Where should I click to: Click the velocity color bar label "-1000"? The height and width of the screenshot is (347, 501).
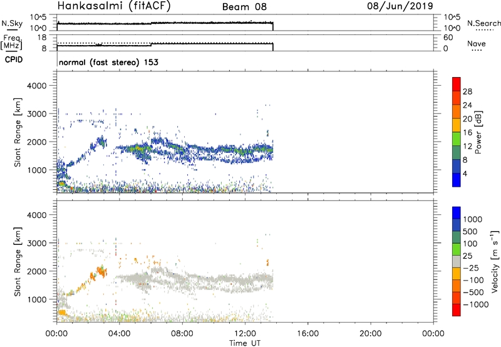click(476, 304)
